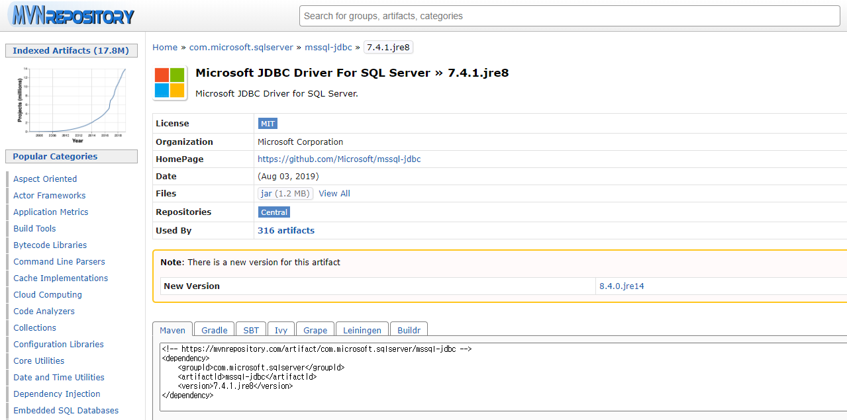847x420 pixels.
Task: Open the Actor Frameworks category
Action: [x=50, y=196]
